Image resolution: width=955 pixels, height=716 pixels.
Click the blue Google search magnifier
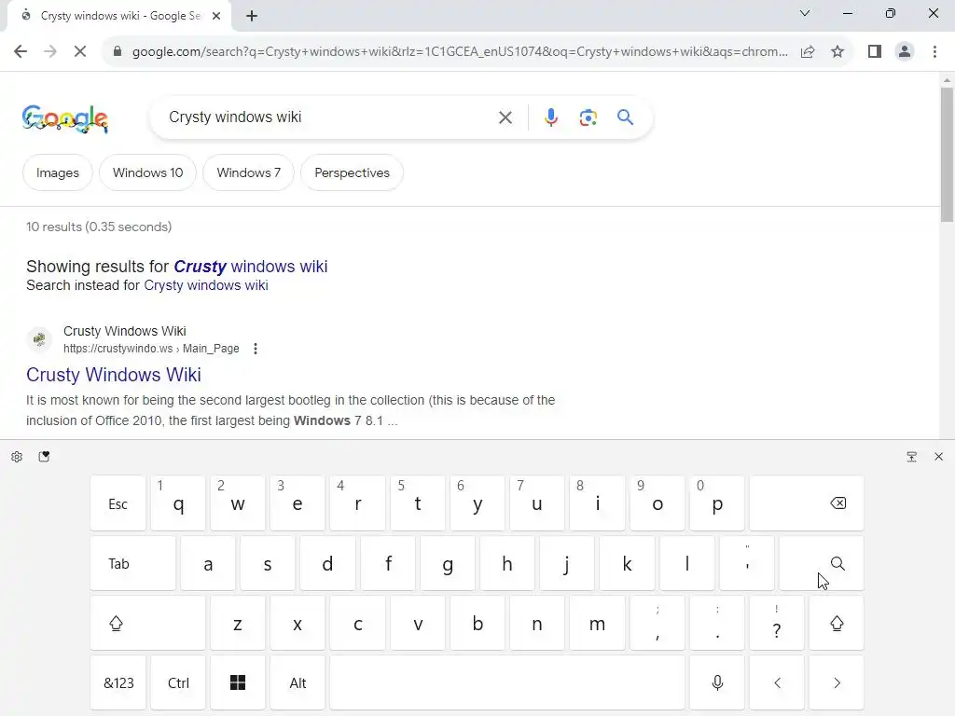(x=625, y=117)
